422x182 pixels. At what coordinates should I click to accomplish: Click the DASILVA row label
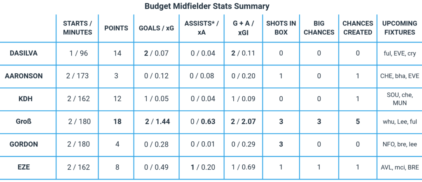coord(28,53)
